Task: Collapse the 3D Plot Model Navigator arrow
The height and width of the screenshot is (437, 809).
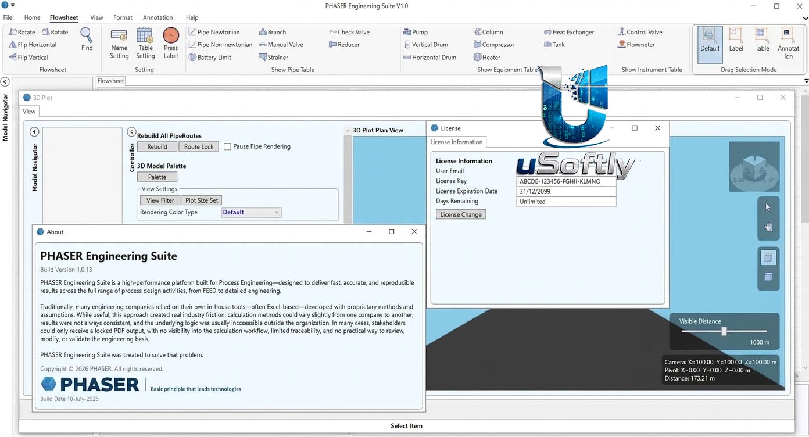Action: 34,132
